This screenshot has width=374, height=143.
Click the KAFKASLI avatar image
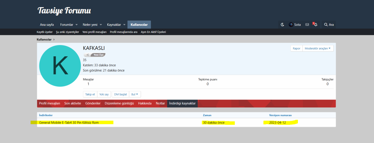coord(60,66)
